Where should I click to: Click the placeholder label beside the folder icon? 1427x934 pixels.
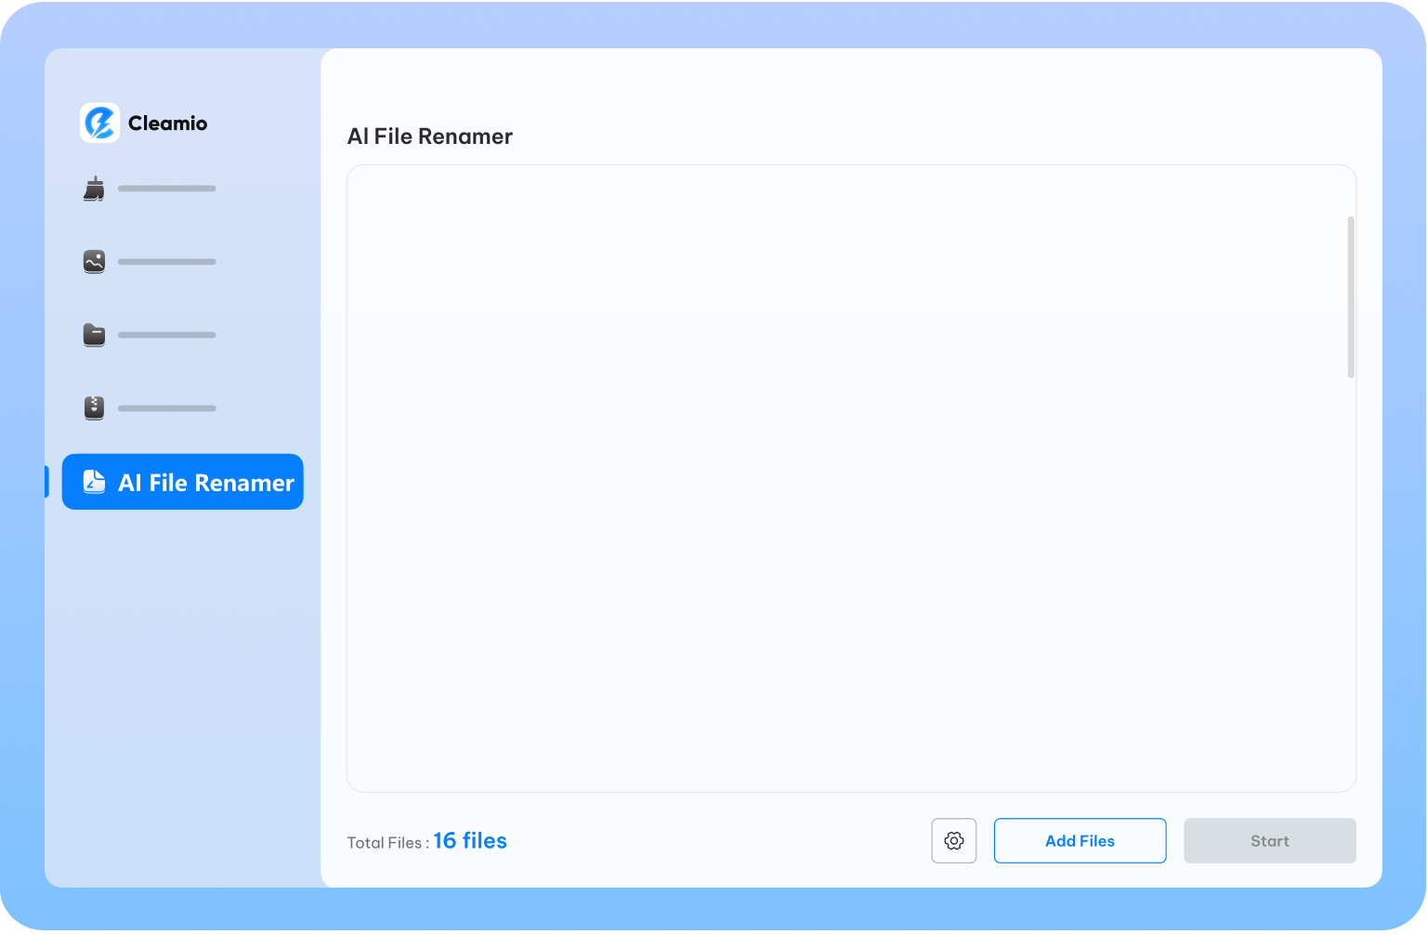(167, 335)
